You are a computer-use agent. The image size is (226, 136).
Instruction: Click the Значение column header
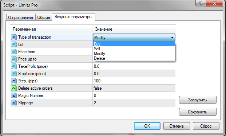click(x=134, y=29)
